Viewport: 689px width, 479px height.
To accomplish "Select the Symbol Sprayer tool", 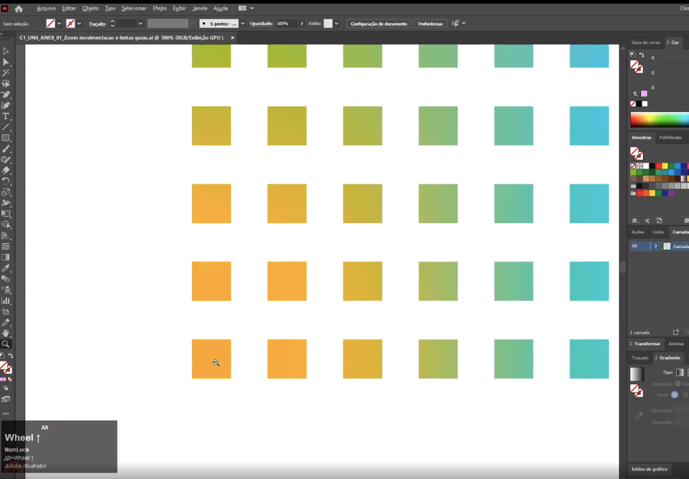I will point(6,290).
